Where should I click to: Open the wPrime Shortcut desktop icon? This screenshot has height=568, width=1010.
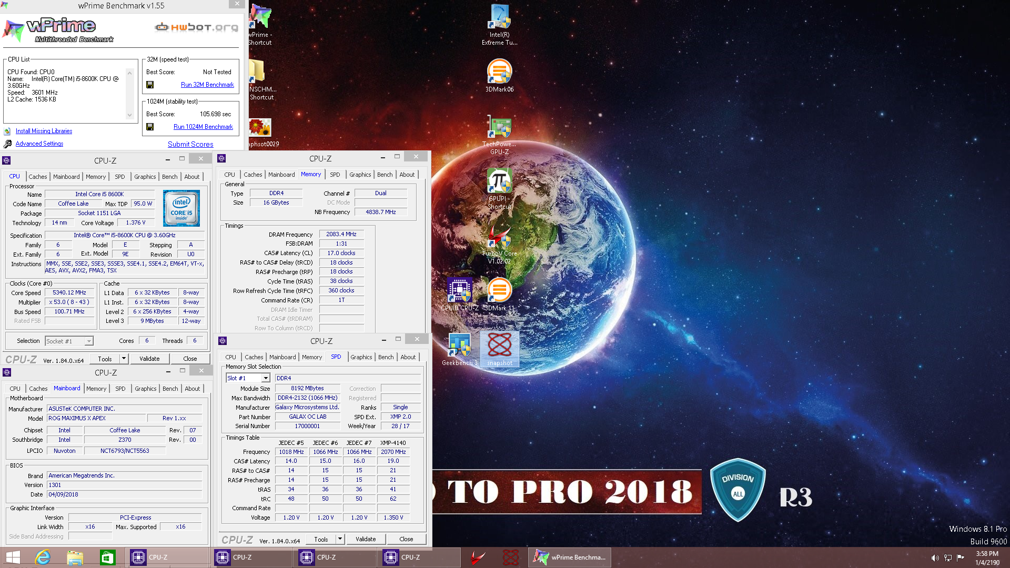click(260, 24)
